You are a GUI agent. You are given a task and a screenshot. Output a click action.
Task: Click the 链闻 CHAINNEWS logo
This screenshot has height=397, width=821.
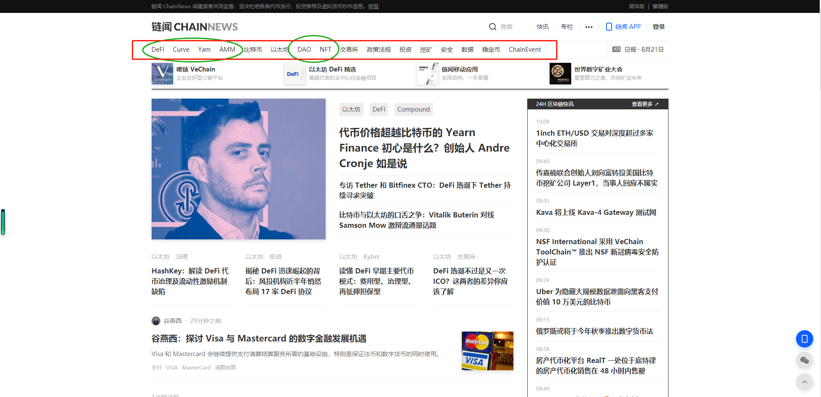click(195, 27)
